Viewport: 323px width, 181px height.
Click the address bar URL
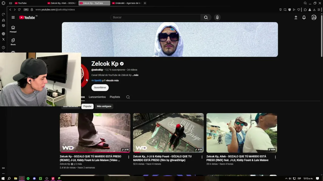[55, 10]
